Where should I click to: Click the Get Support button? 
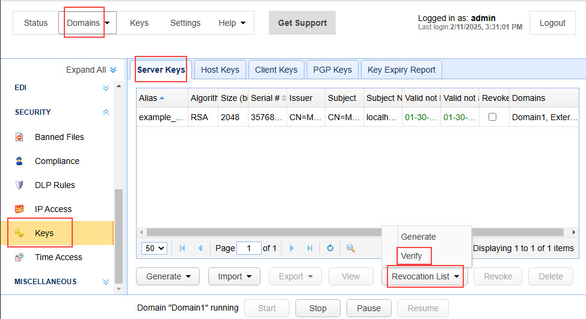[x=302, y=23]
